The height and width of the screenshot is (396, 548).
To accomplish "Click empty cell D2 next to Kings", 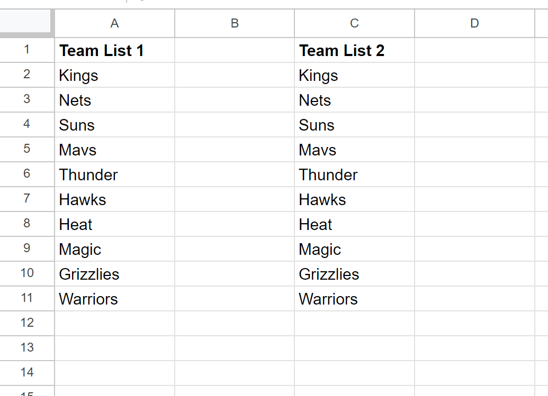I will pos(474,75).
